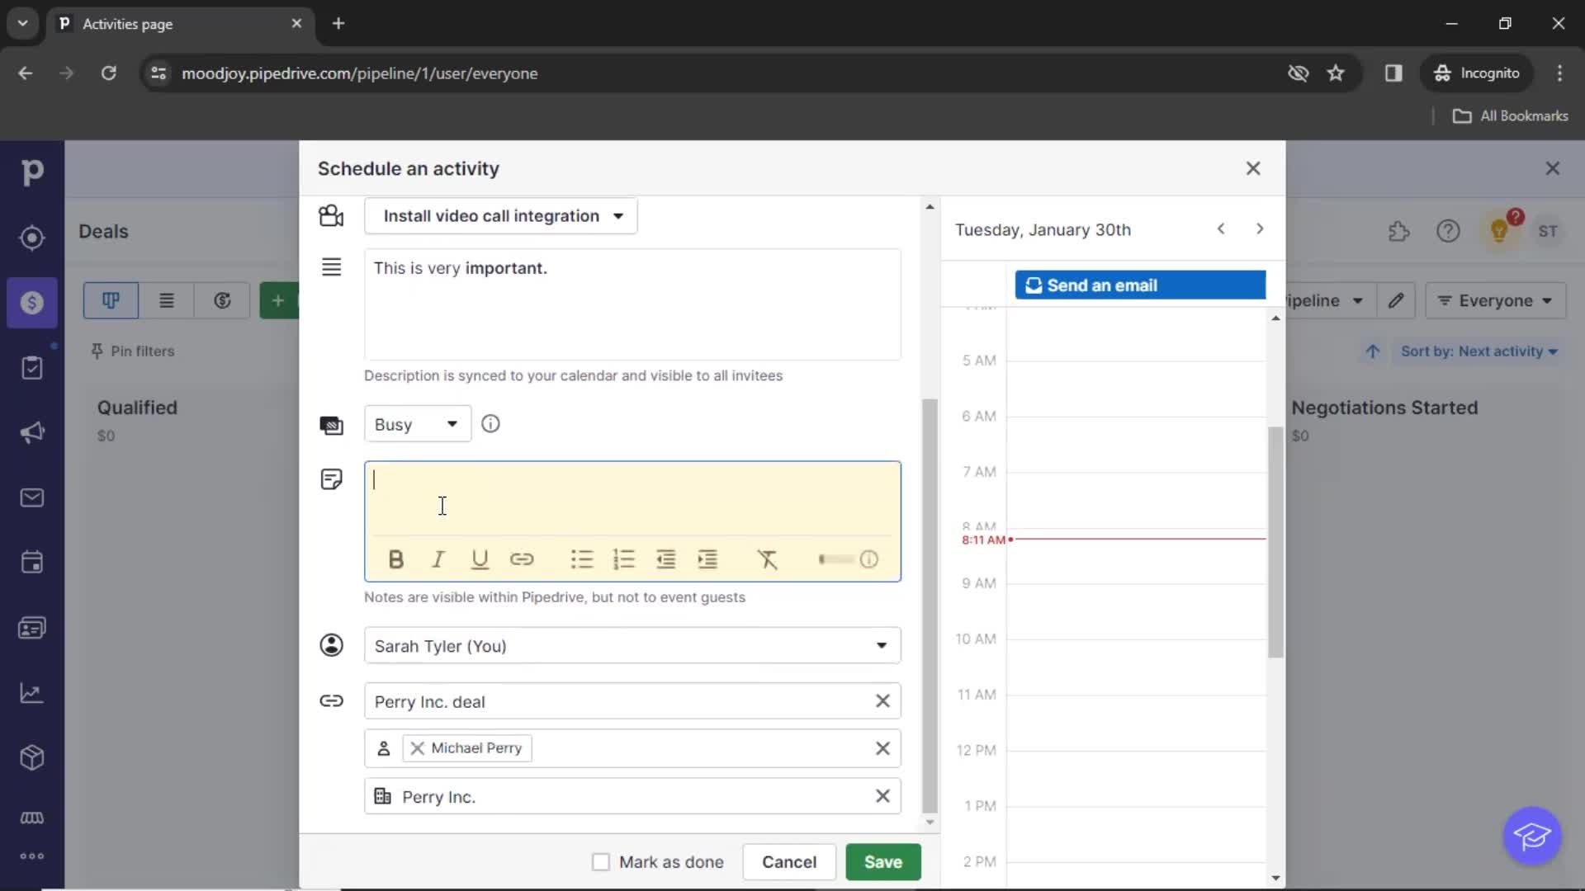The width and height of the screenshot is (1585, 891).
Task: Remove Perry Inc. organization link
Action: [882, 796]
